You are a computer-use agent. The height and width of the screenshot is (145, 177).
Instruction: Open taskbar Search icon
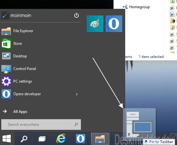click(24, 139)
